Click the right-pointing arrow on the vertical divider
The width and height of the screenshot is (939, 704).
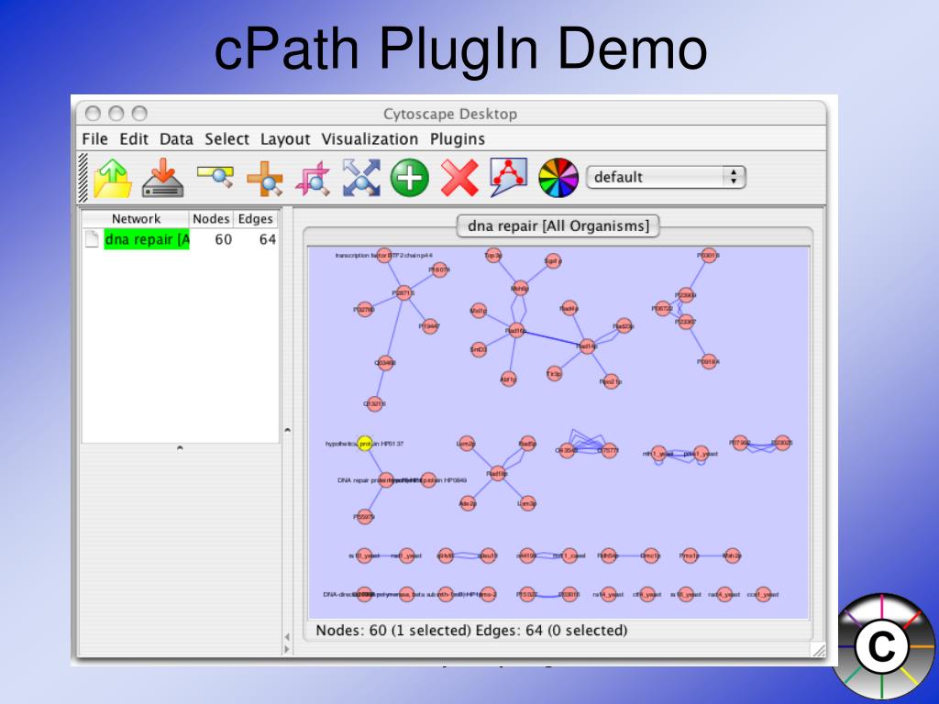pyautogui.click(x=287, y=650)
